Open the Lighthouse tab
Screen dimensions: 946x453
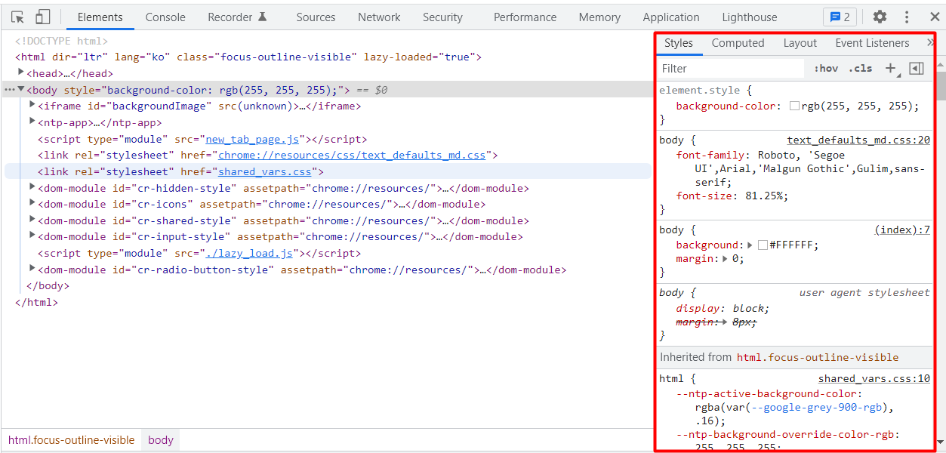(749, 17)
